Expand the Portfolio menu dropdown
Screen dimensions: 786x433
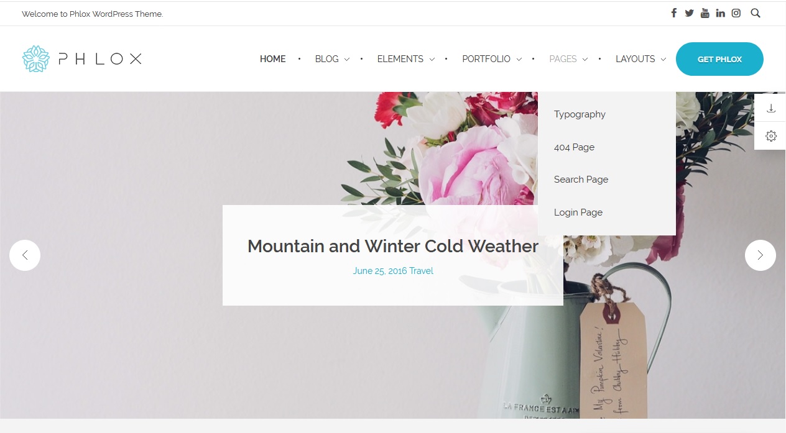coord(492,59)
